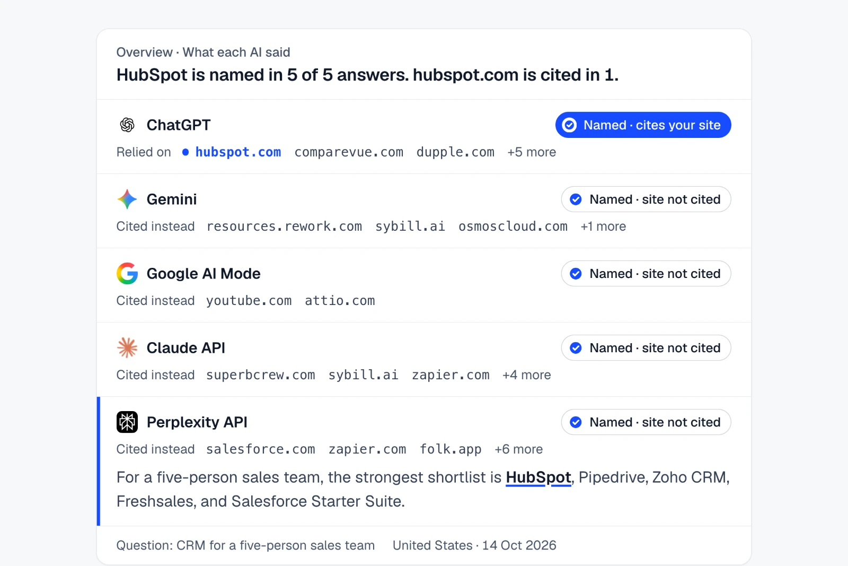
Task: Select the Gemini row title
Action: tap(172, 199)
